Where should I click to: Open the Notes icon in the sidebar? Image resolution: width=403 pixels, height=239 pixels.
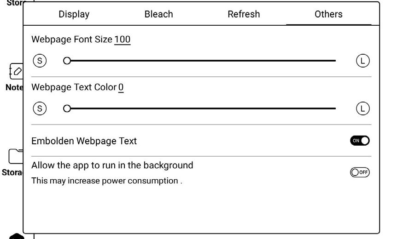click(18, 71)
